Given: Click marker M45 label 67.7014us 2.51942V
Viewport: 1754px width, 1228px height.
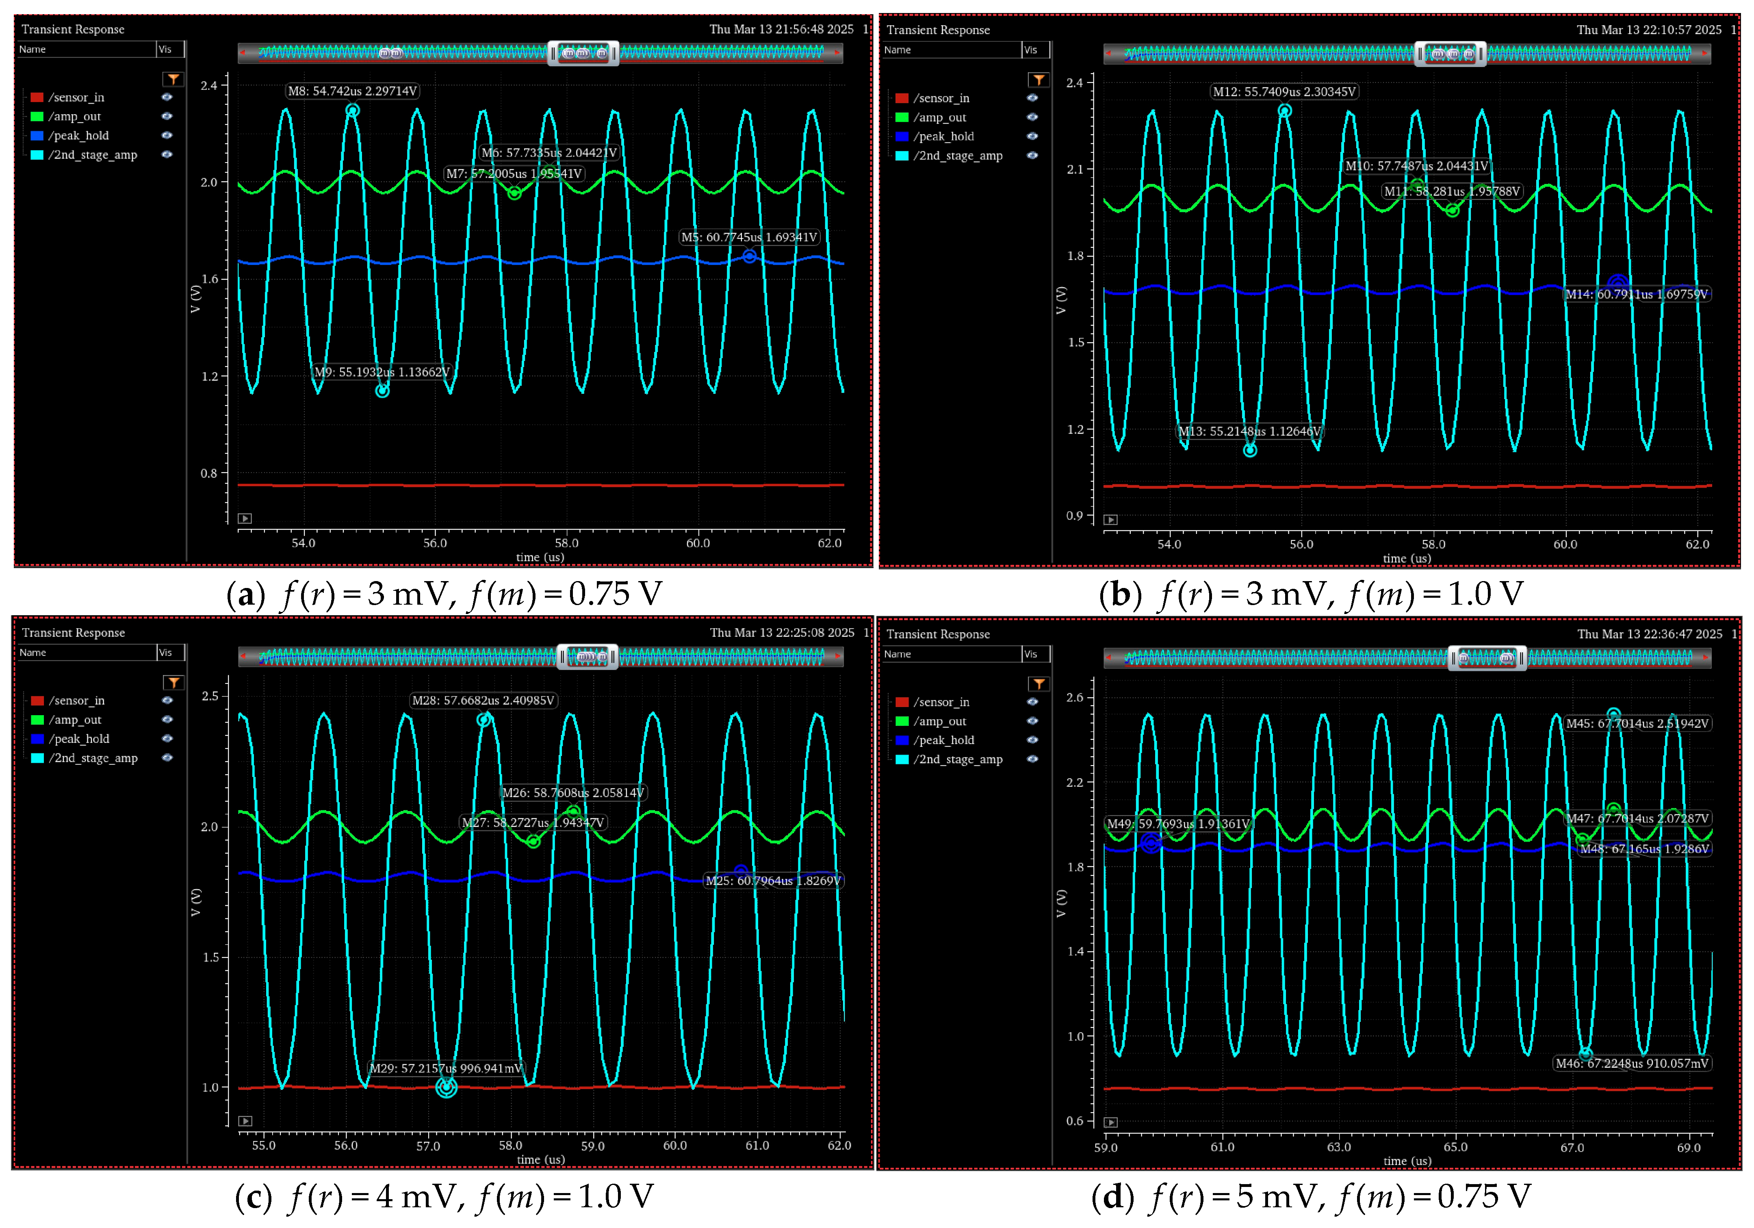Looking at the screenshot, I should click(x=1637, y=723).
